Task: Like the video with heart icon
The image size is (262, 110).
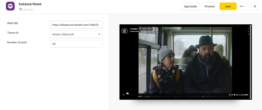Action: click(x=248, y=28)
